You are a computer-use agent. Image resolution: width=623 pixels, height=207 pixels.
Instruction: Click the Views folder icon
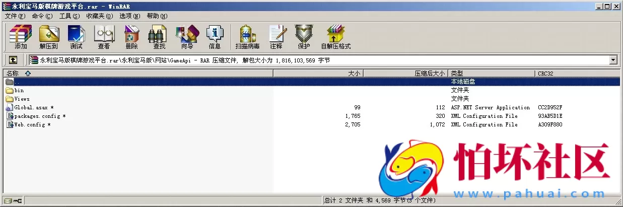pyautogui.click(x=9, y=99)
